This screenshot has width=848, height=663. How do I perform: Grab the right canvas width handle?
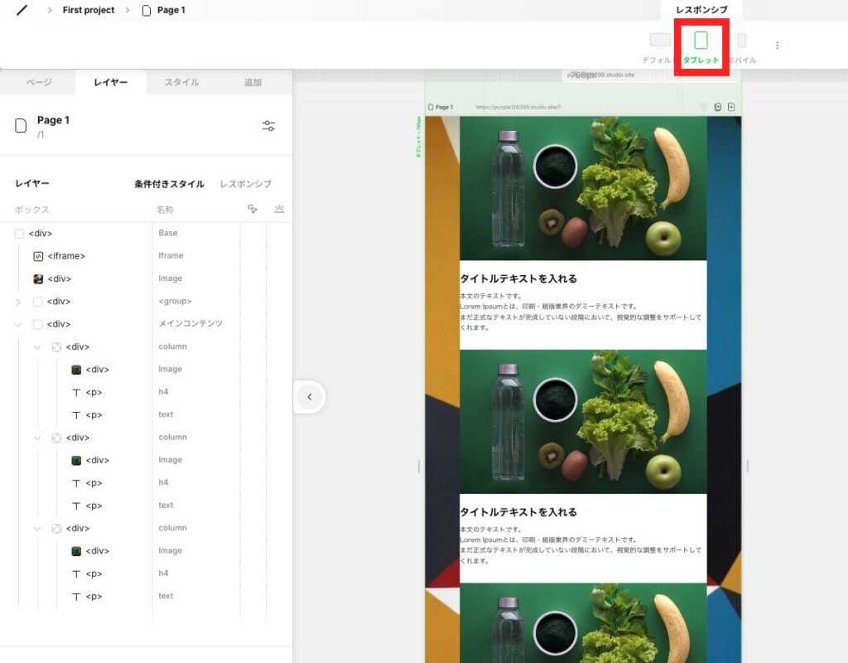(748, 466)
